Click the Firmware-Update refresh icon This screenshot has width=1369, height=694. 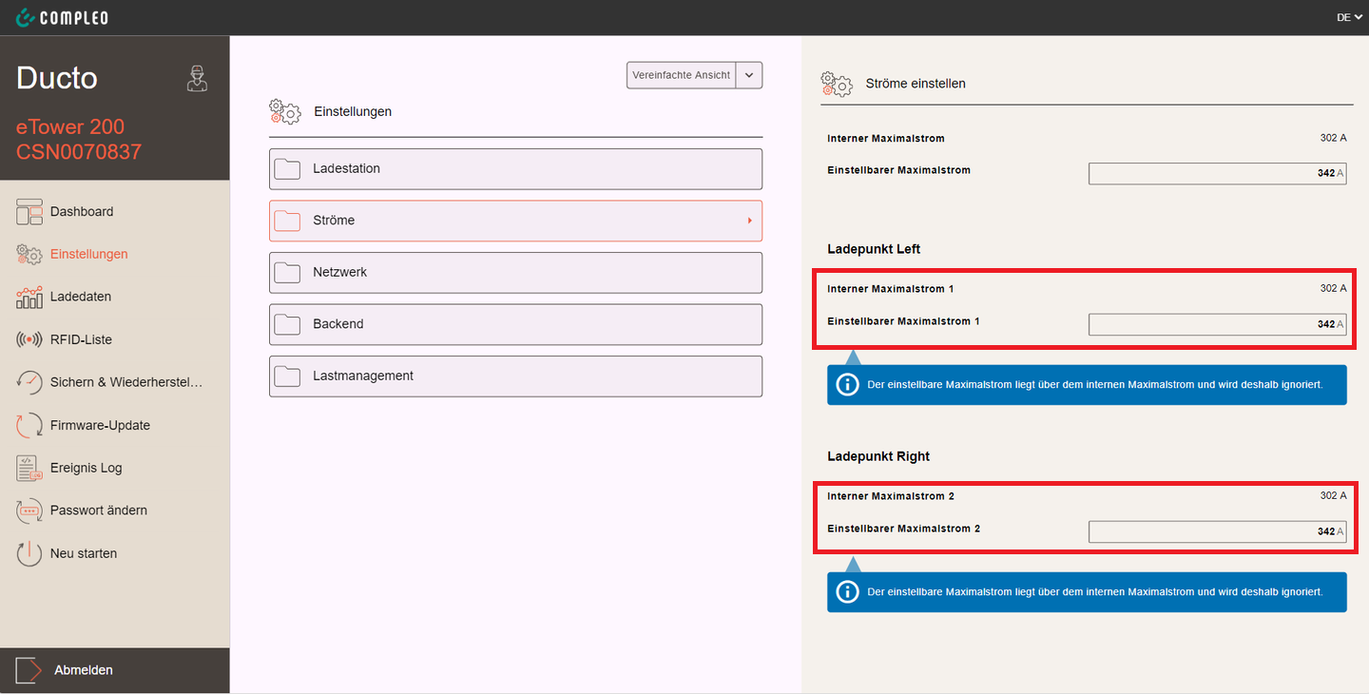[x=29, y=425]
